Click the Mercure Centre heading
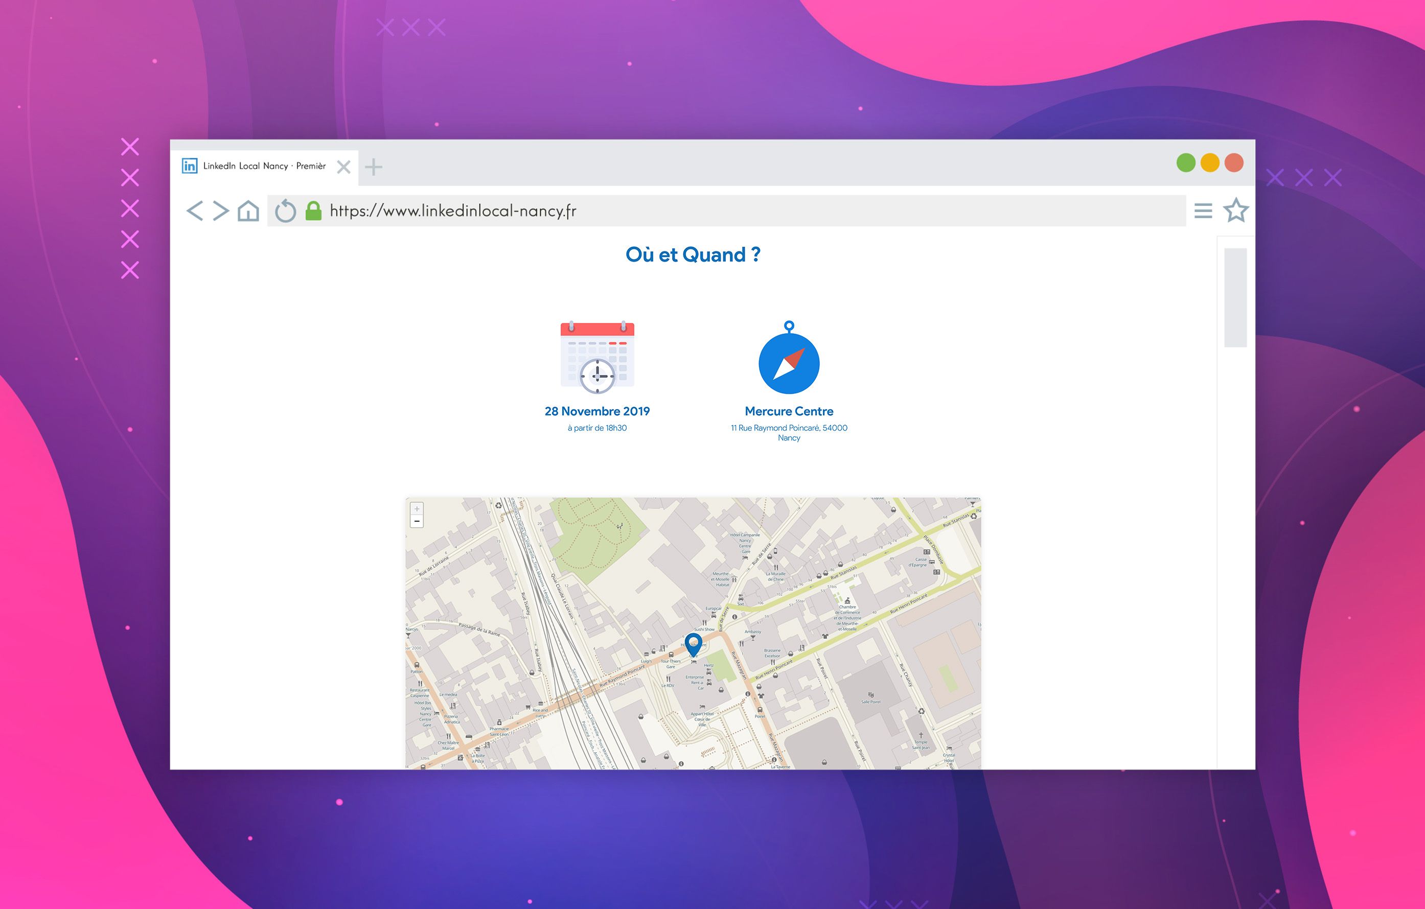The image size is (1425, 909). (789, 411)
